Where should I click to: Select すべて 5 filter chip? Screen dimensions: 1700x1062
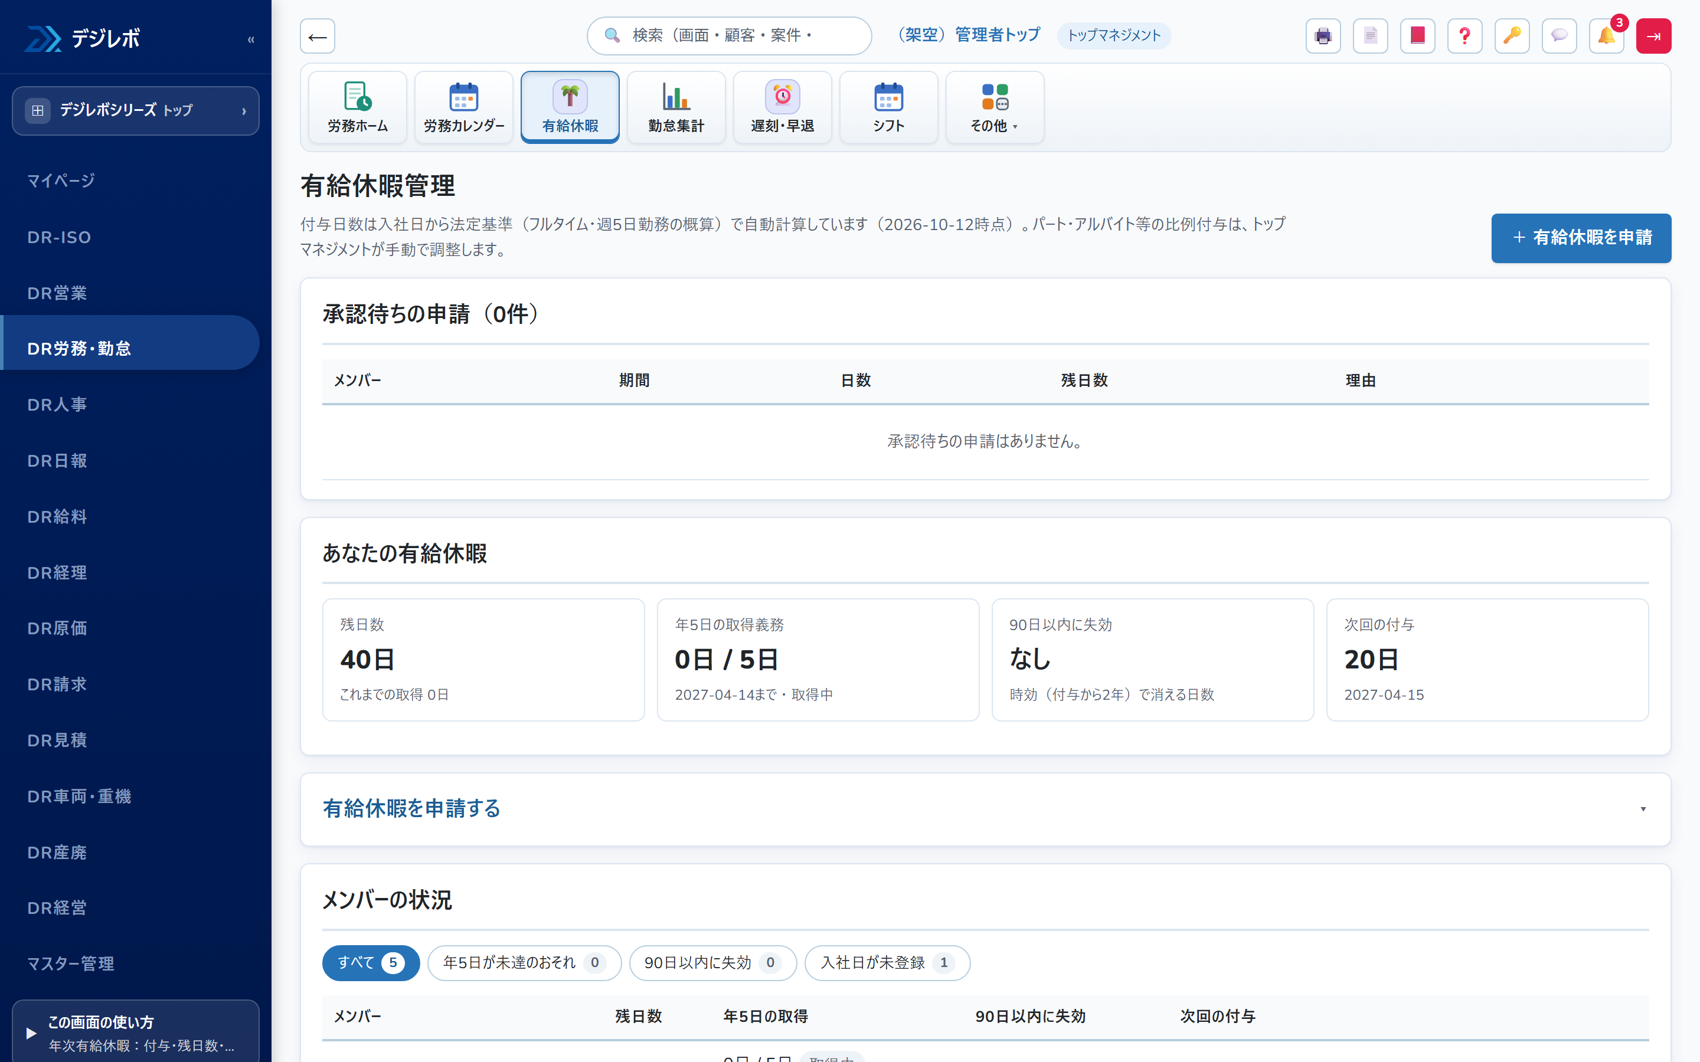371,962
